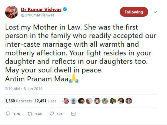Click the blue verified badge
This screenshot has height=125, width=167.
(65, 9)
